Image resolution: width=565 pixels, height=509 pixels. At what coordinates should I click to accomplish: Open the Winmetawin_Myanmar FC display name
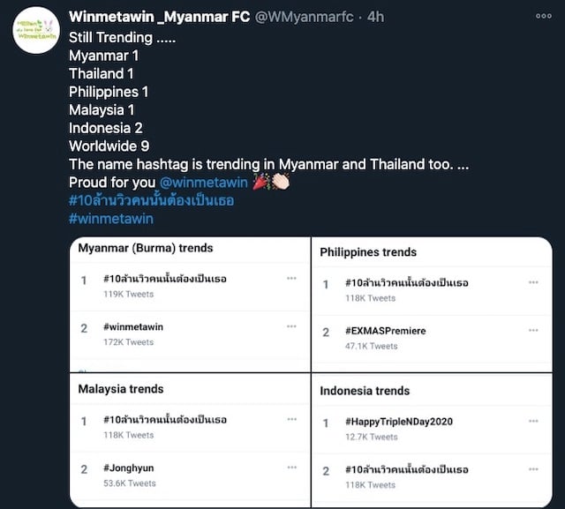point(159,17)
